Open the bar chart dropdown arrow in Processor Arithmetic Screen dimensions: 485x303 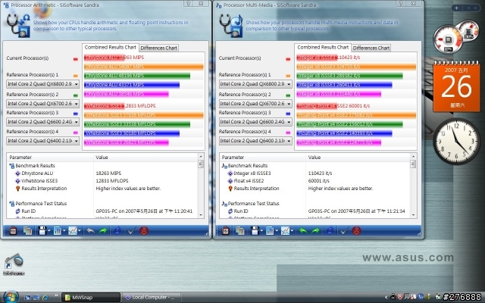coord(64,231)
